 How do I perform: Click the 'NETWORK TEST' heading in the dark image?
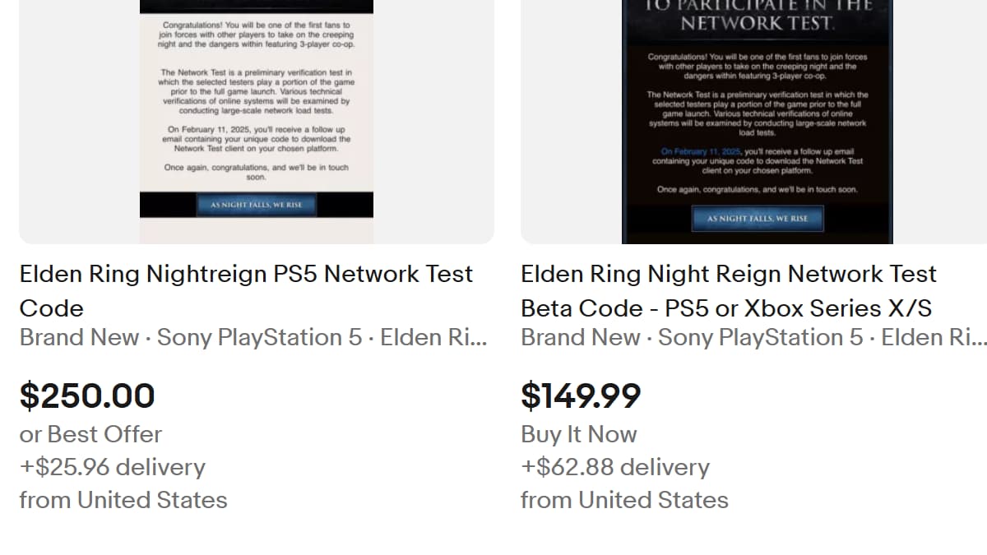click(757, 24)
